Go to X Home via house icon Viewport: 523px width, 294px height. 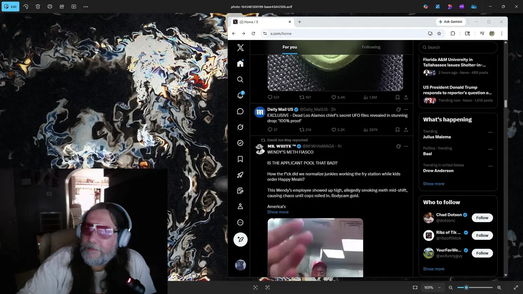tap(240, 63)
